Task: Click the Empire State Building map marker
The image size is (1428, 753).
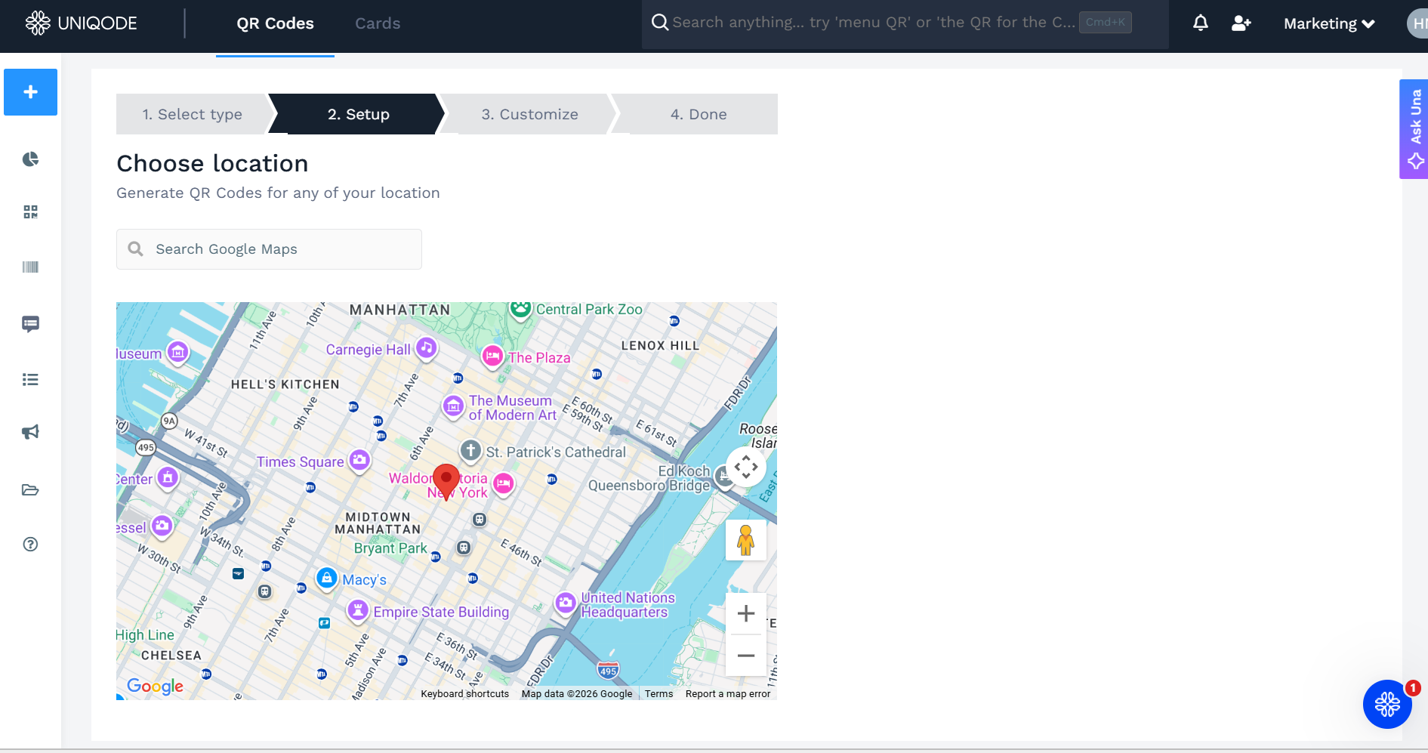Action: click(357, 610)
